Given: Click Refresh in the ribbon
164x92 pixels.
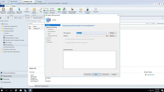Looking at the screenshot, I should [x=52, y=10].
